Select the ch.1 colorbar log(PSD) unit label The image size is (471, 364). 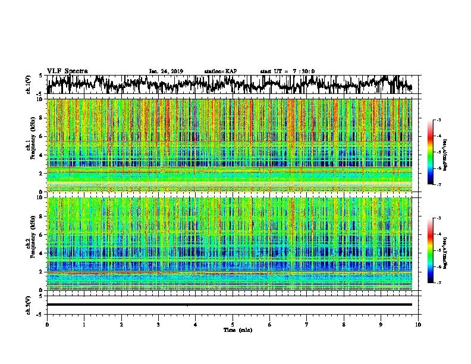(445, 155)
